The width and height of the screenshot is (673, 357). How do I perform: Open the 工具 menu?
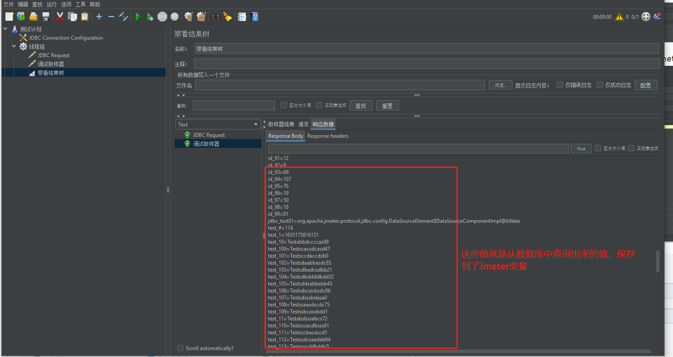[80, 4]
